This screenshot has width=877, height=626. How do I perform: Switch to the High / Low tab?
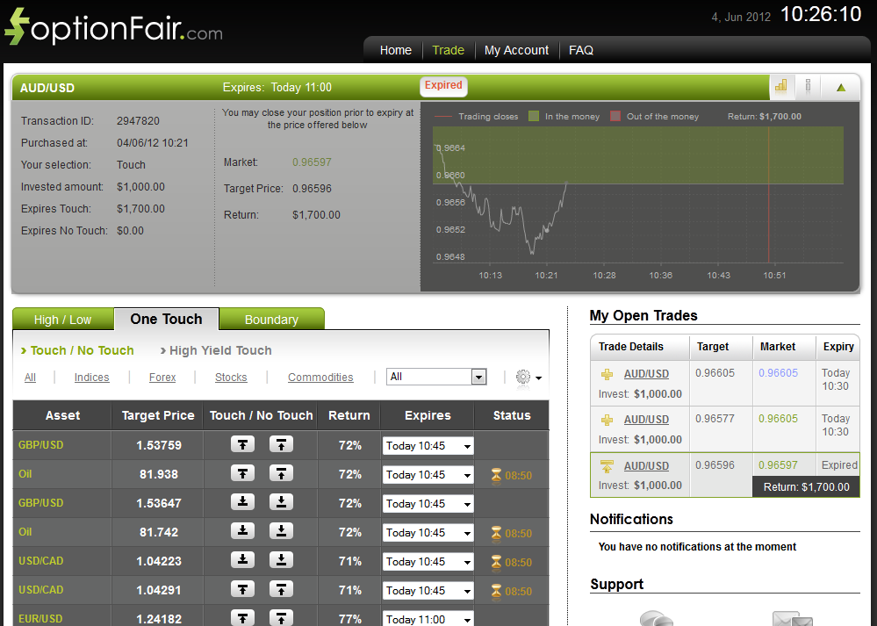coord(62,320)
